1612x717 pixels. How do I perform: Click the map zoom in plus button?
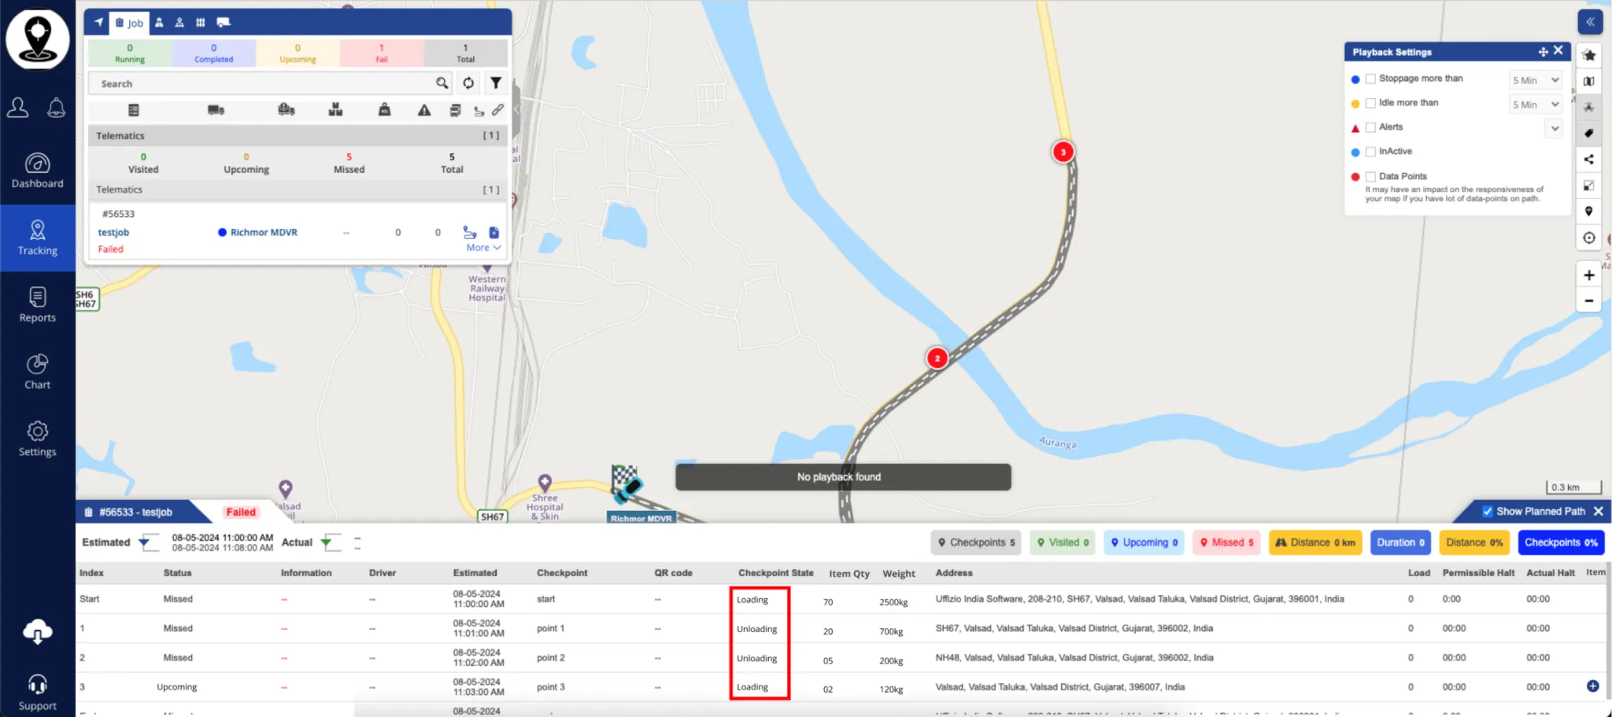click(x=1588, y=275)
